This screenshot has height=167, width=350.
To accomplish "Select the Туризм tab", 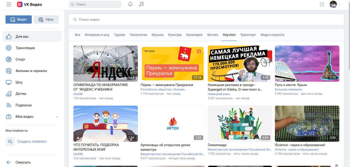I will (x=120, y=35).
